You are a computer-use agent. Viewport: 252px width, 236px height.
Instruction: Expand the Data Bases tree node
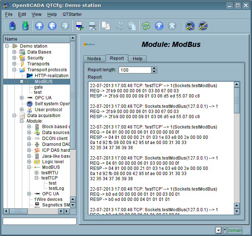[14, 52]
